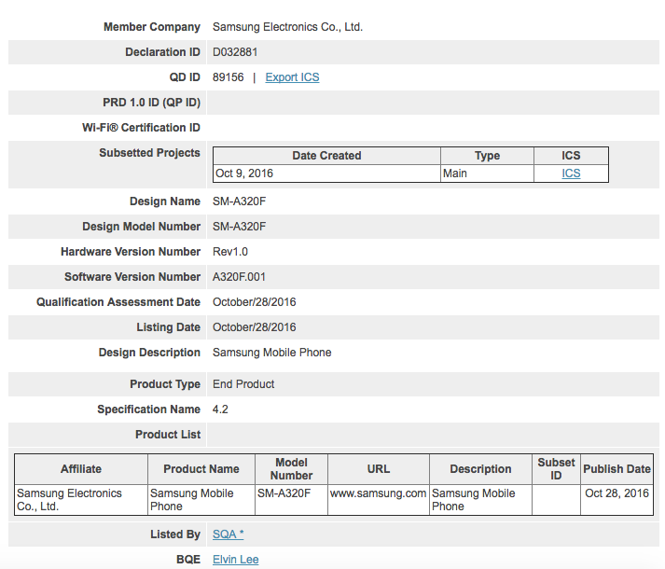Select the www.samsung.com URL cell
The image size is (665, 569).
(x=378, y=493)
